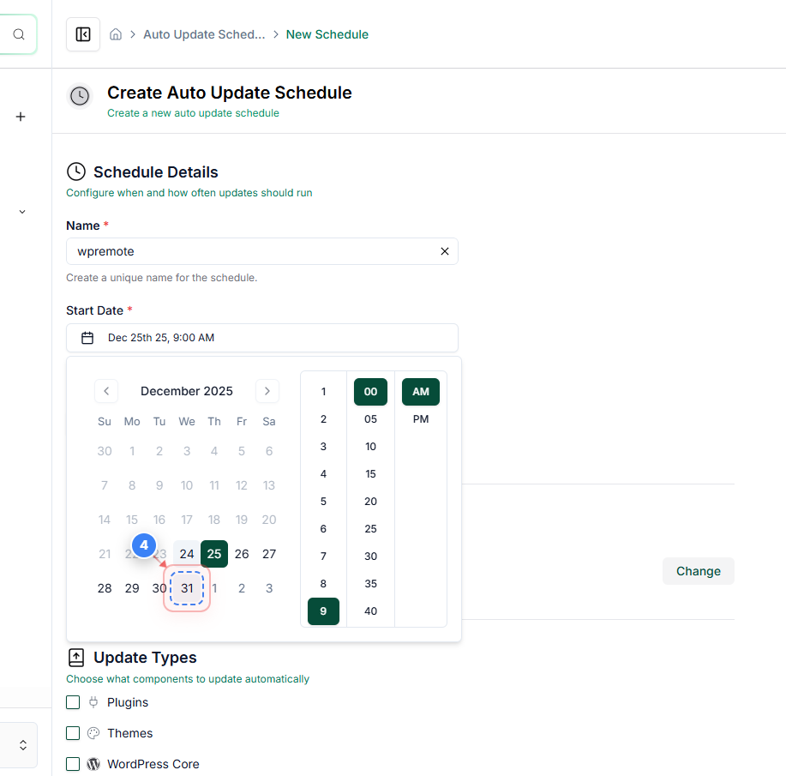Image resolution: width=786 pixels, height=776 pixels.
Task: Click the clock icon beside Schedule Details
Action: pos(76,172)
